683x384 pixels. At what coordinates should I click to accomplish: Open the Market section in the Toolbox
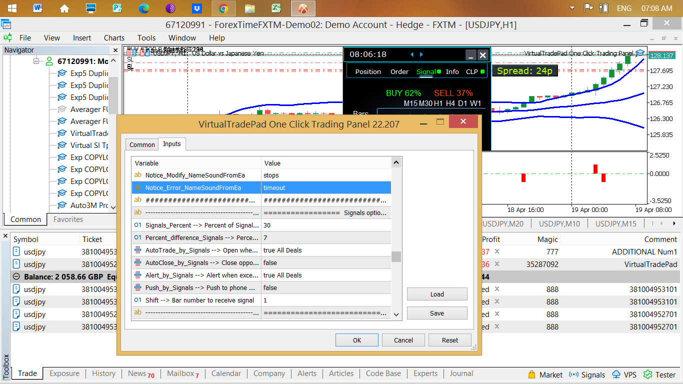pos(545,374)
